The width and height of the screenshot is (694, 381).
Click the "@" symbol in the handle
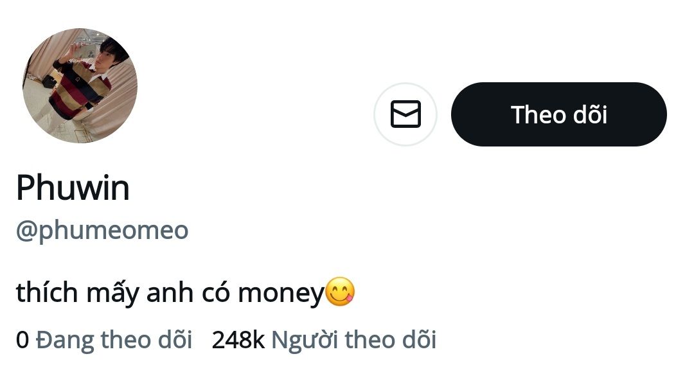click(x=27, y=231)
